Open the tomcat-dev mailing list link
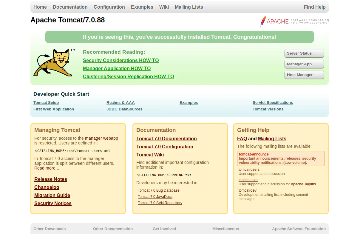The height and width of the screenshot is (234, 363). (x=248, y=190)
